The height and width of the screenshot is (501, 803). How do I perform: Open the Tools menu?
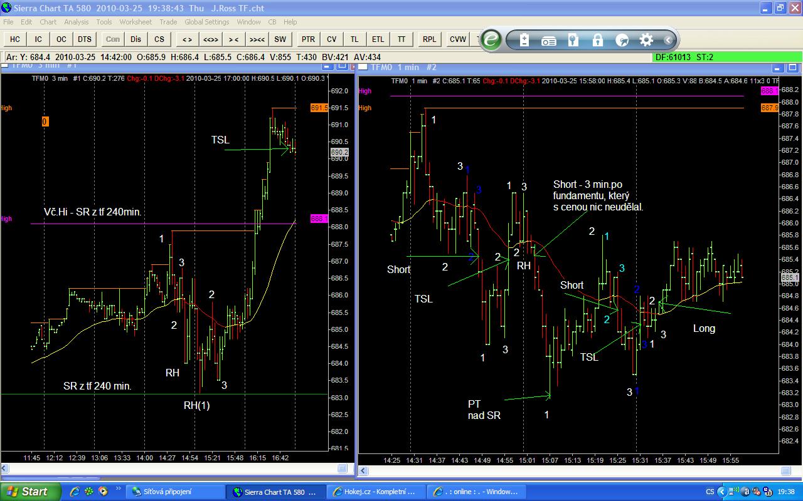tap(104, 22)
